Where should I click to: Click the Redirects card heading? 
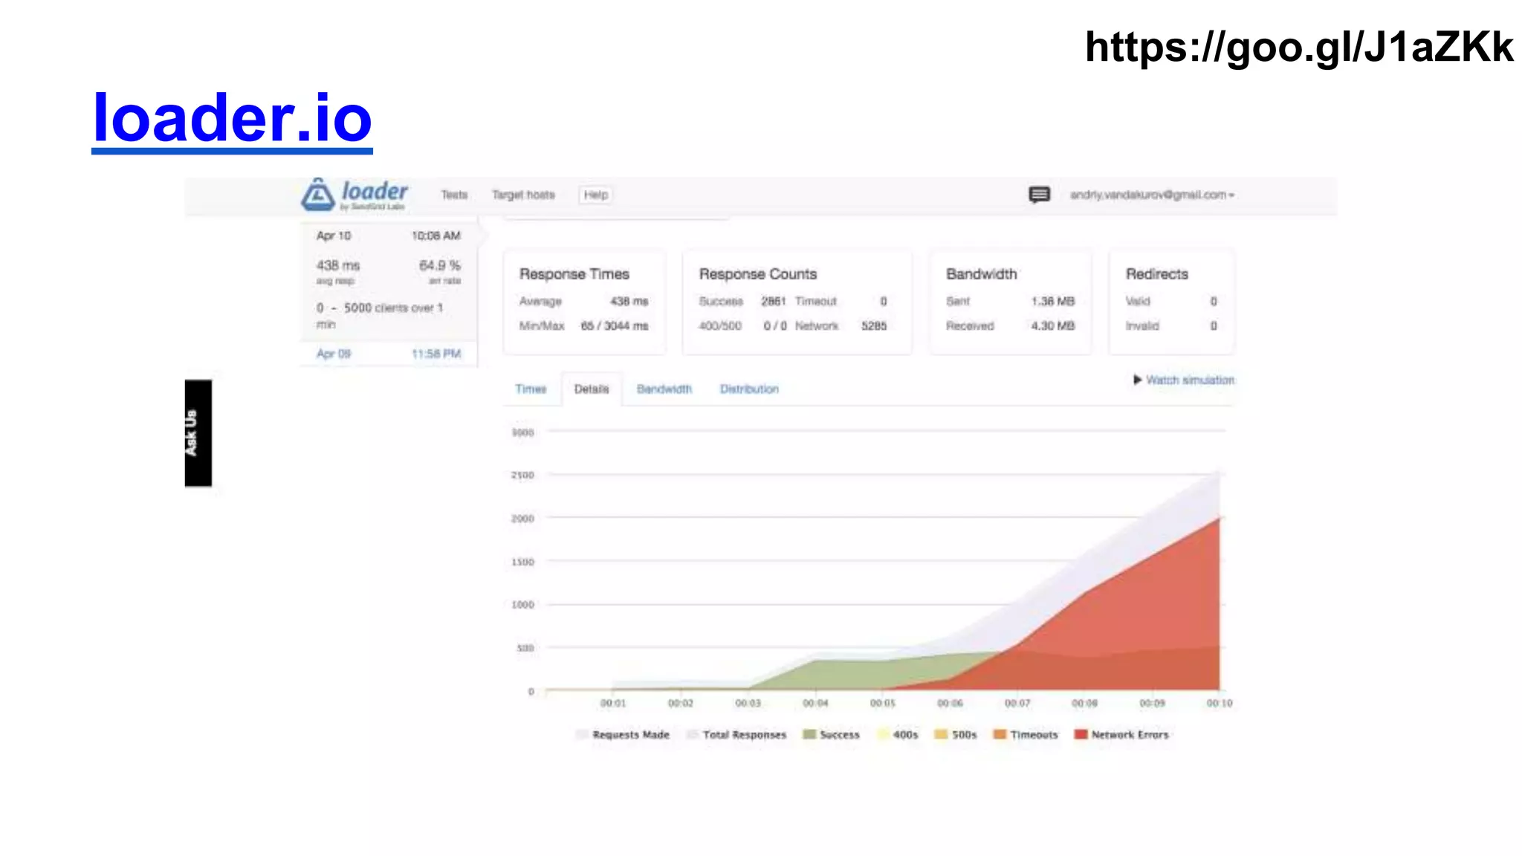1157,274
